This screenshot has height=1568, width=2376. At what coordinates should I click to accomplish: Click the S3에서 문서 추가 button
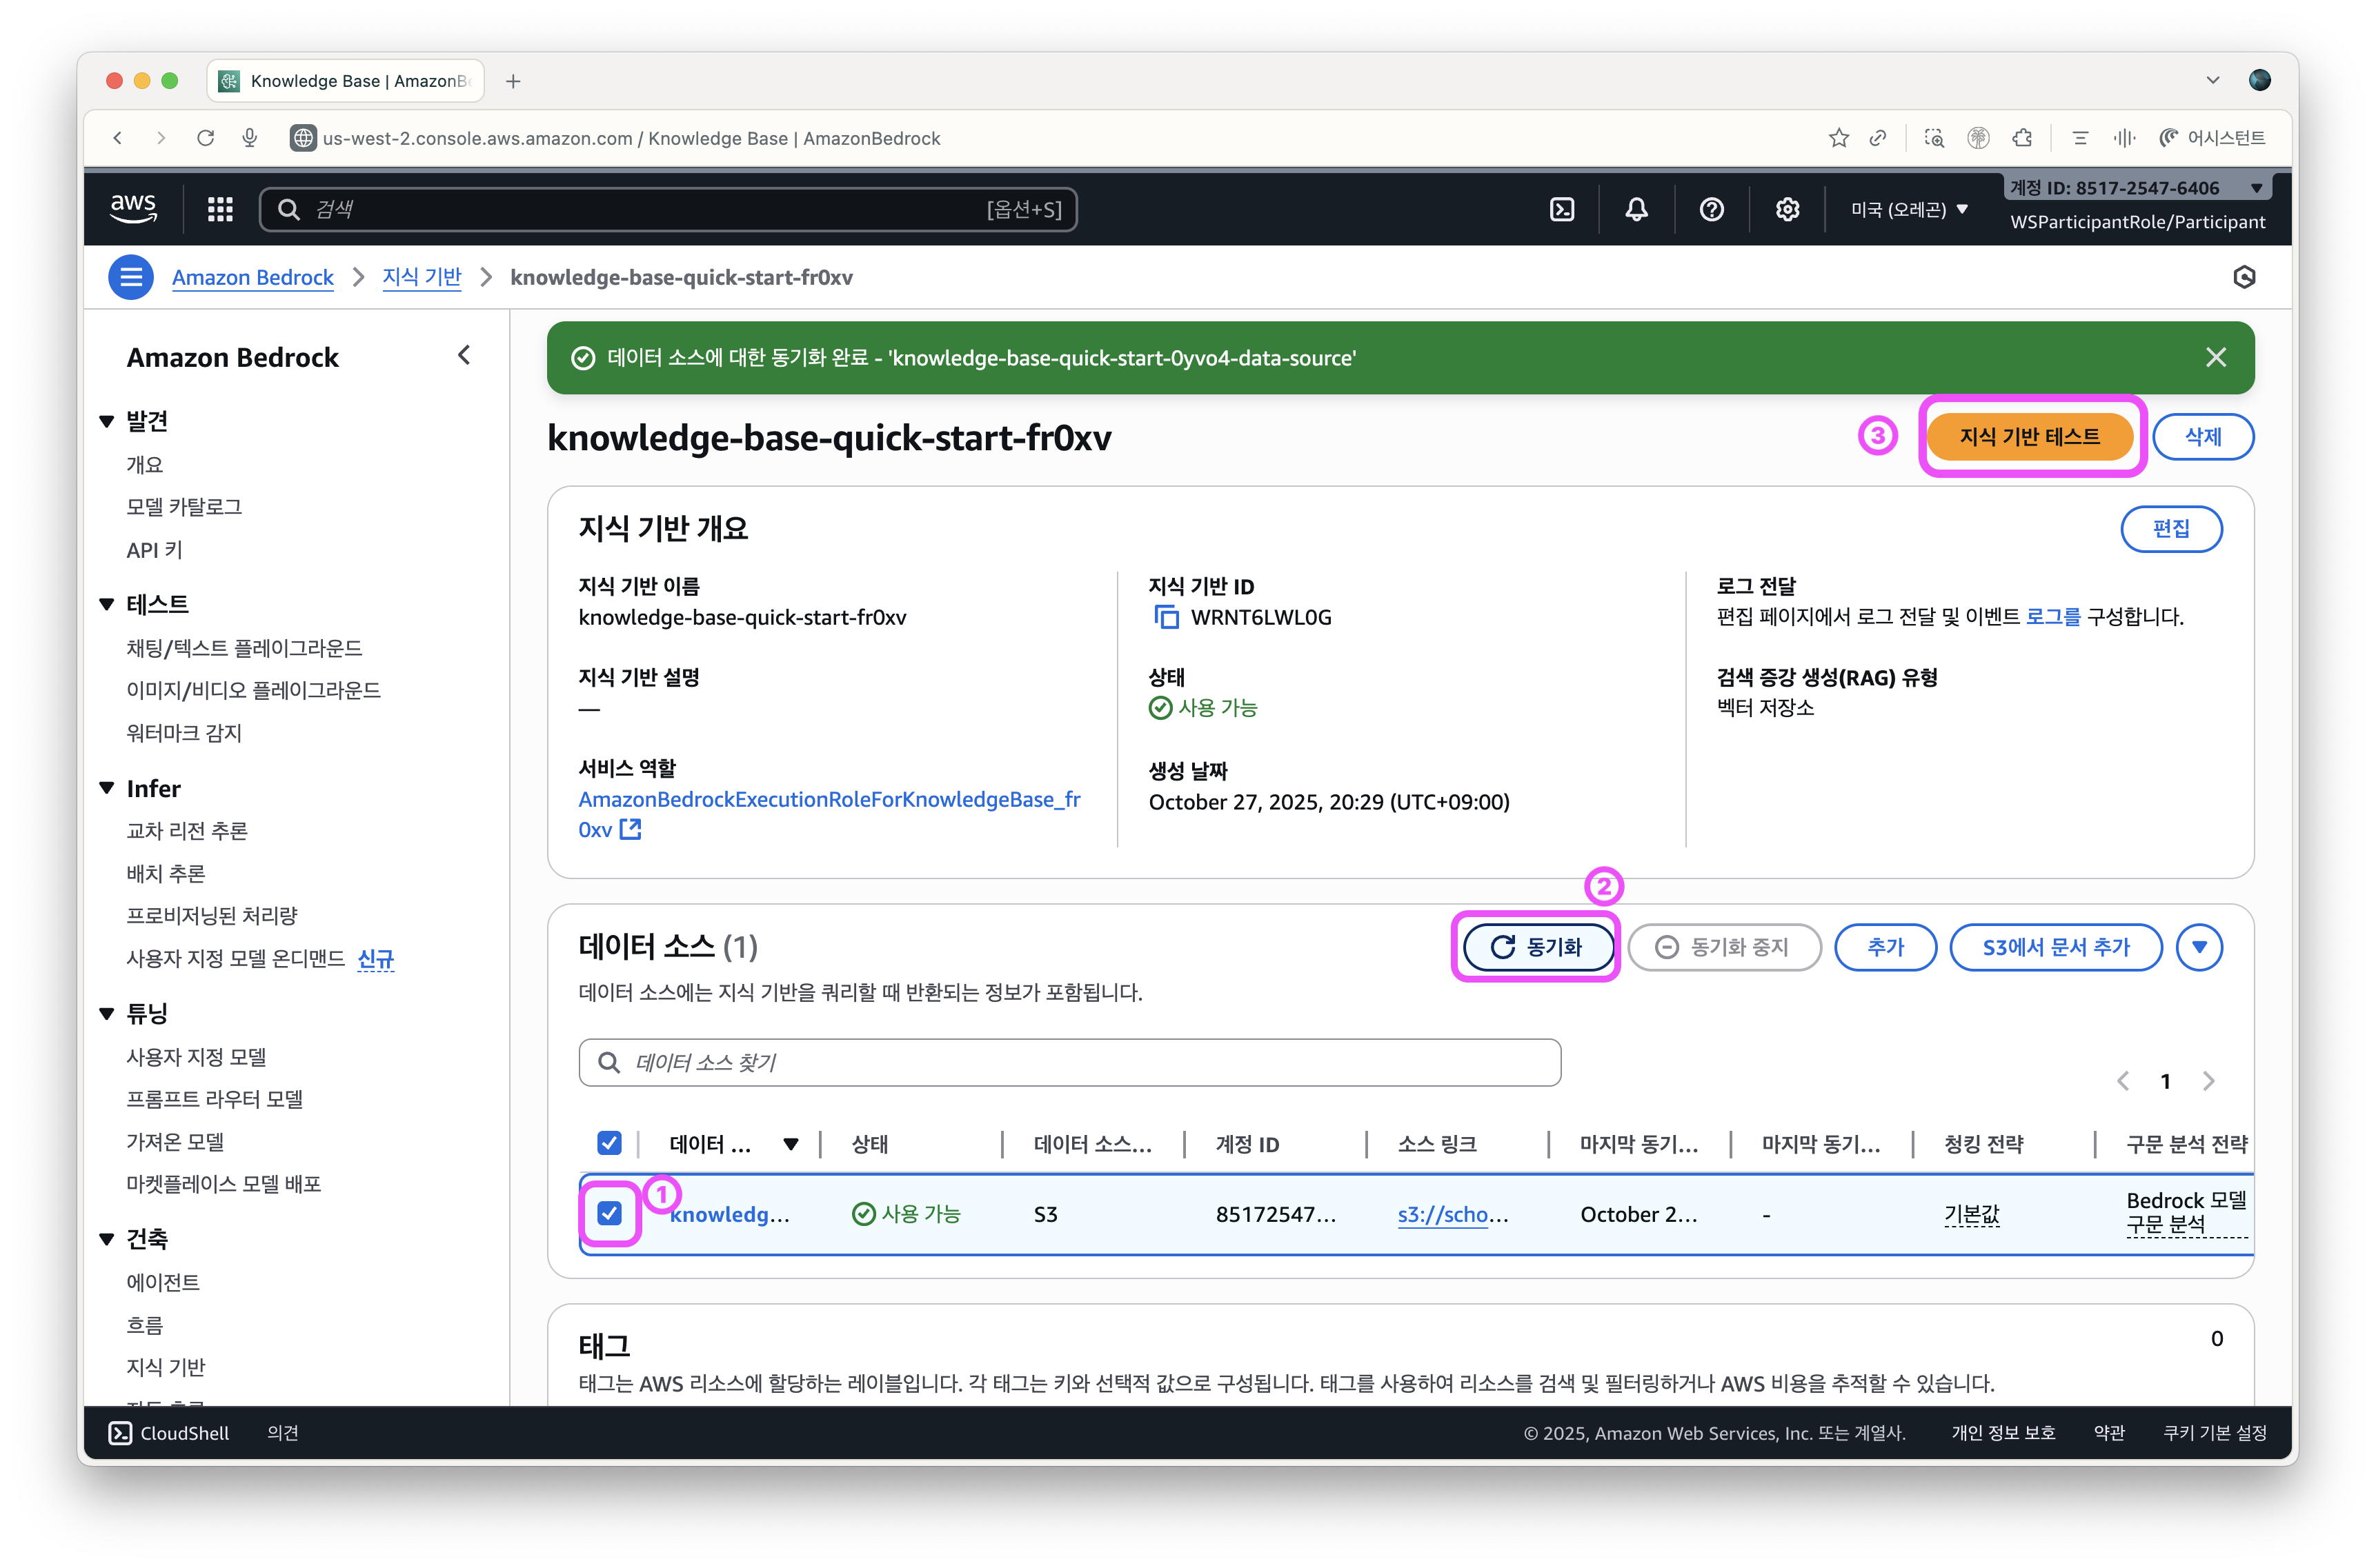click(x=2056, y=947)
